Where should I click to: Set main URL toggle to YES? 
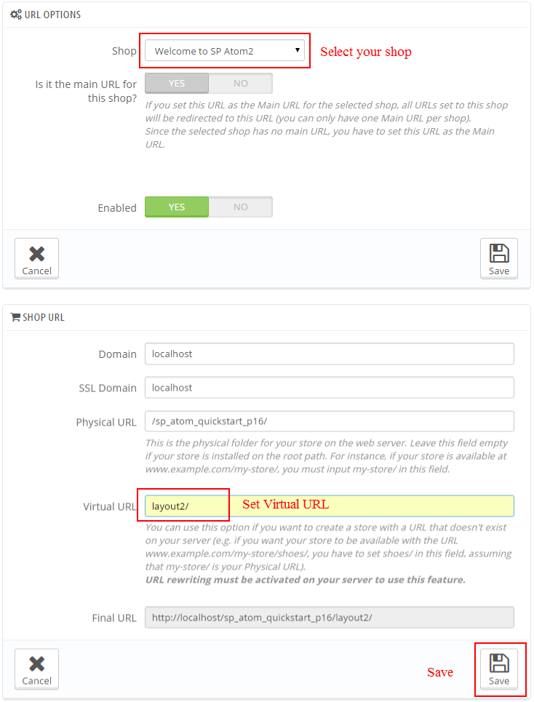pos(177,83)
